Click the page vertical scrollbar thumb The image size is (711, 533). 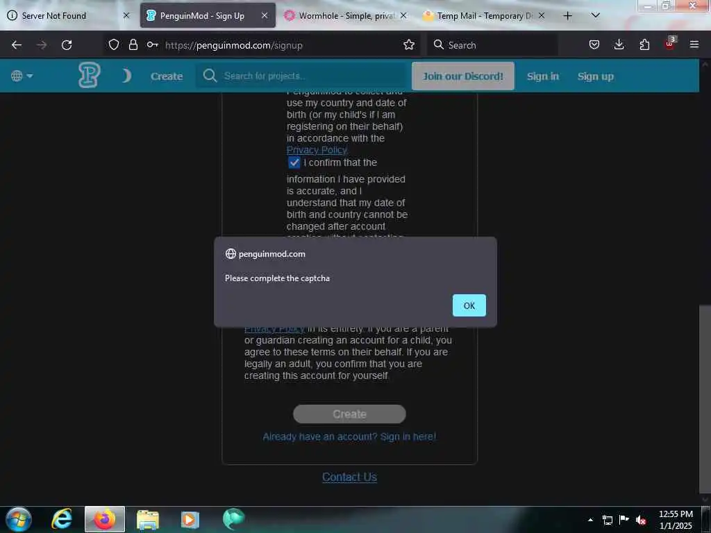[x=705, y=399]
